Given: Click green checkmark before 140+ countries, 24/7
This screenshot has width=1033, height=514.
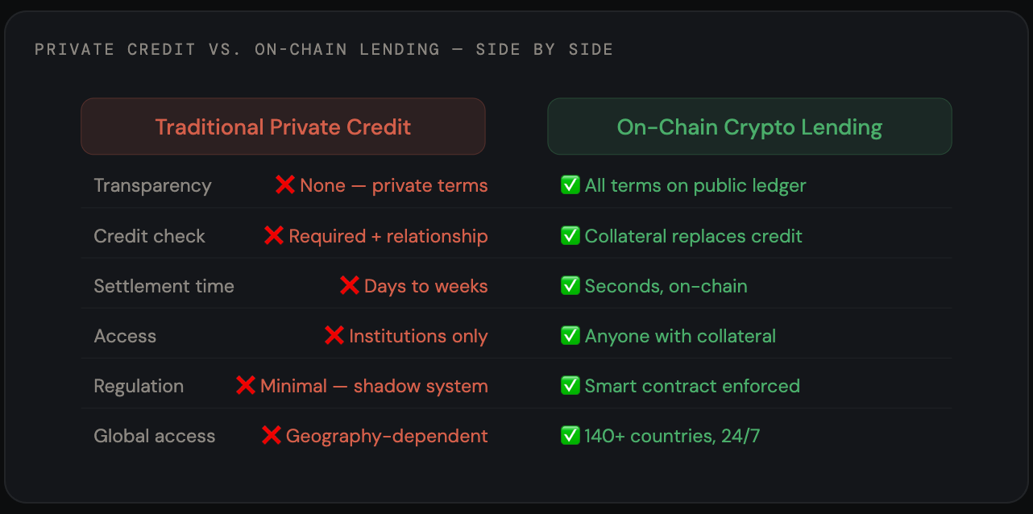Looking at the screenshot, I should (570, 436).
